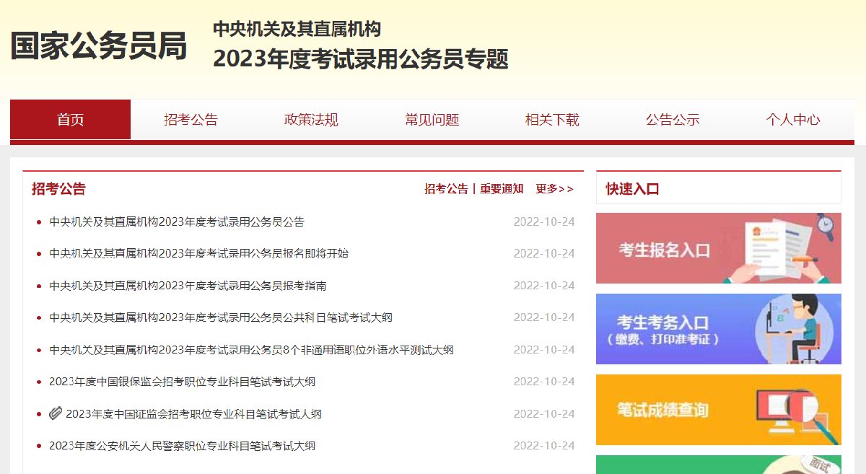The height and width of the screenshot is (474, 866).
Task: Switch to the 招考公告 navigation tab
Action: (190, 120)
